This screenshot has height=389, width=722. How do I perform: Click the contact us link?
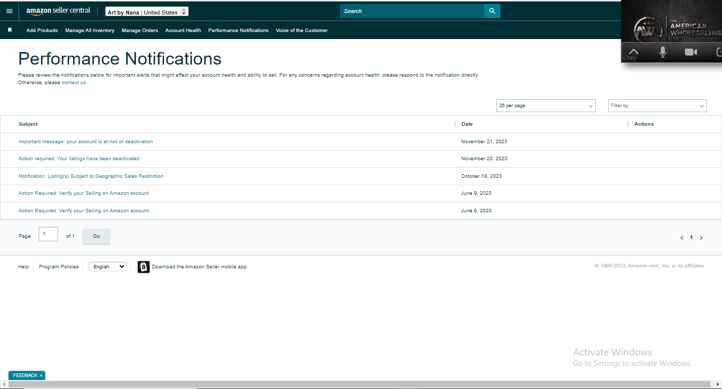(x=74, y=83)
